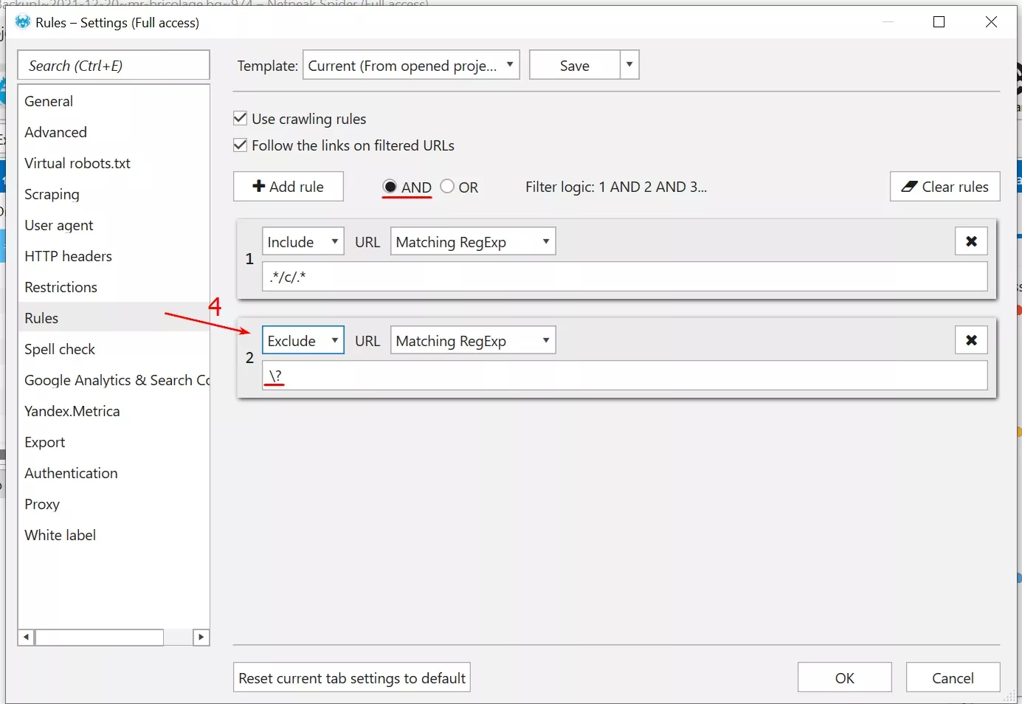Image resolution: width=1022 pixels, height=704 pixels.
Task: Click the Add rule plus button
Action: 289,187
